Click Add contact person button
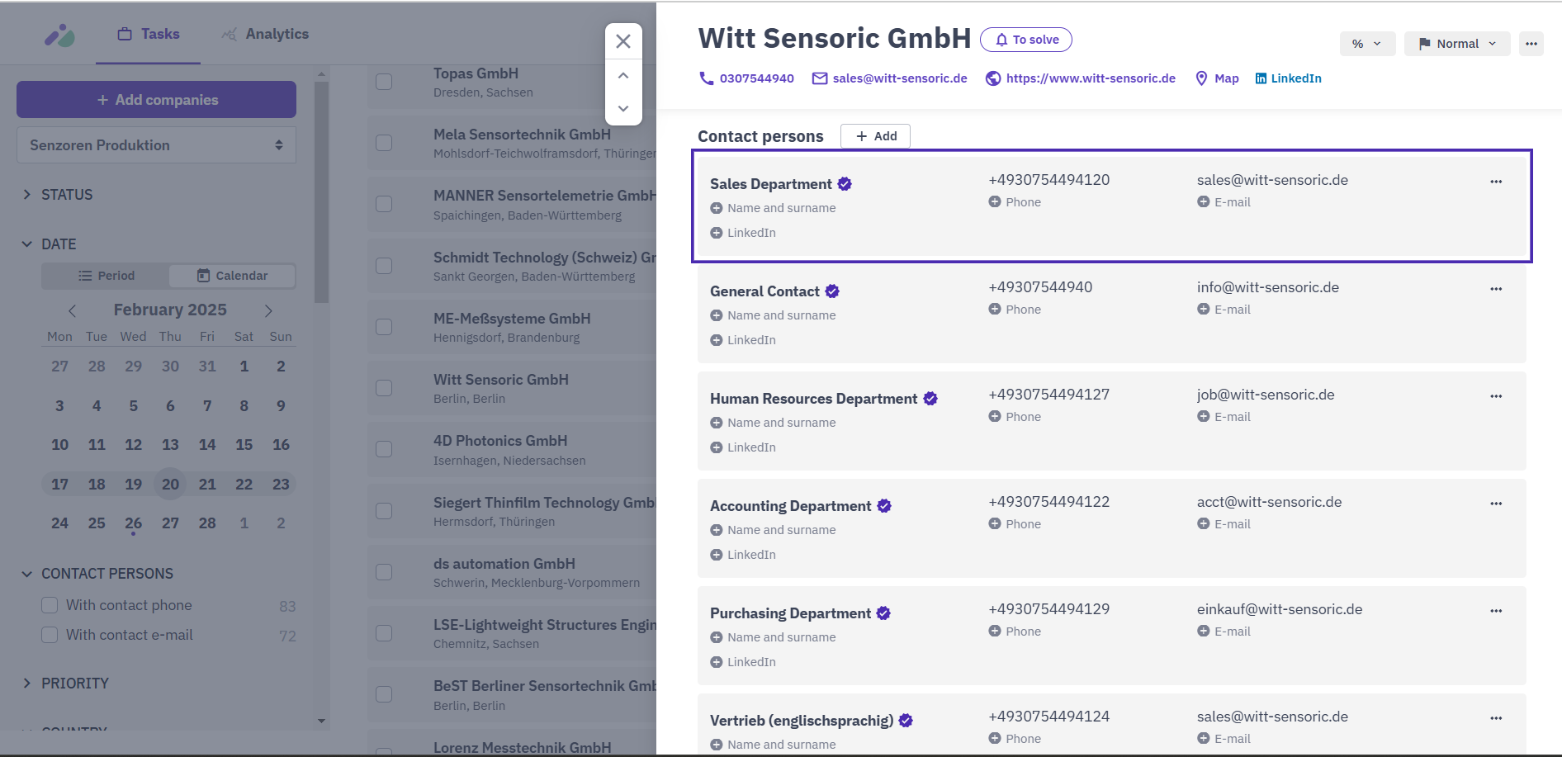This screenshot has width=1562, height=757. tap(875, 136)
